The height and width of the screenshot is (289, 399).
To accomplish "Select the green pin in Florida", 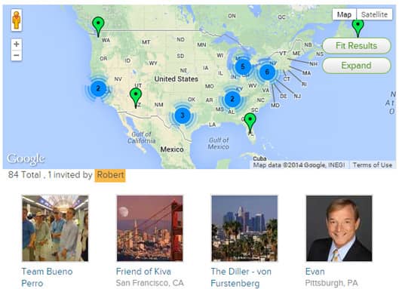I will click(250, 124).
